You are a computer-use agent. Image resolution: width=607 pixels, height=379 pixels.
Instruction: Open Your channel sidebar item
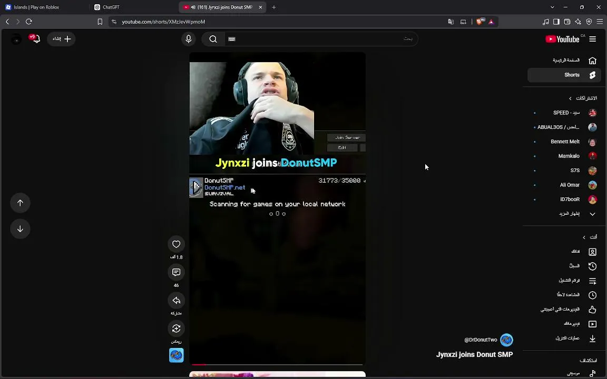click(564, 252)
